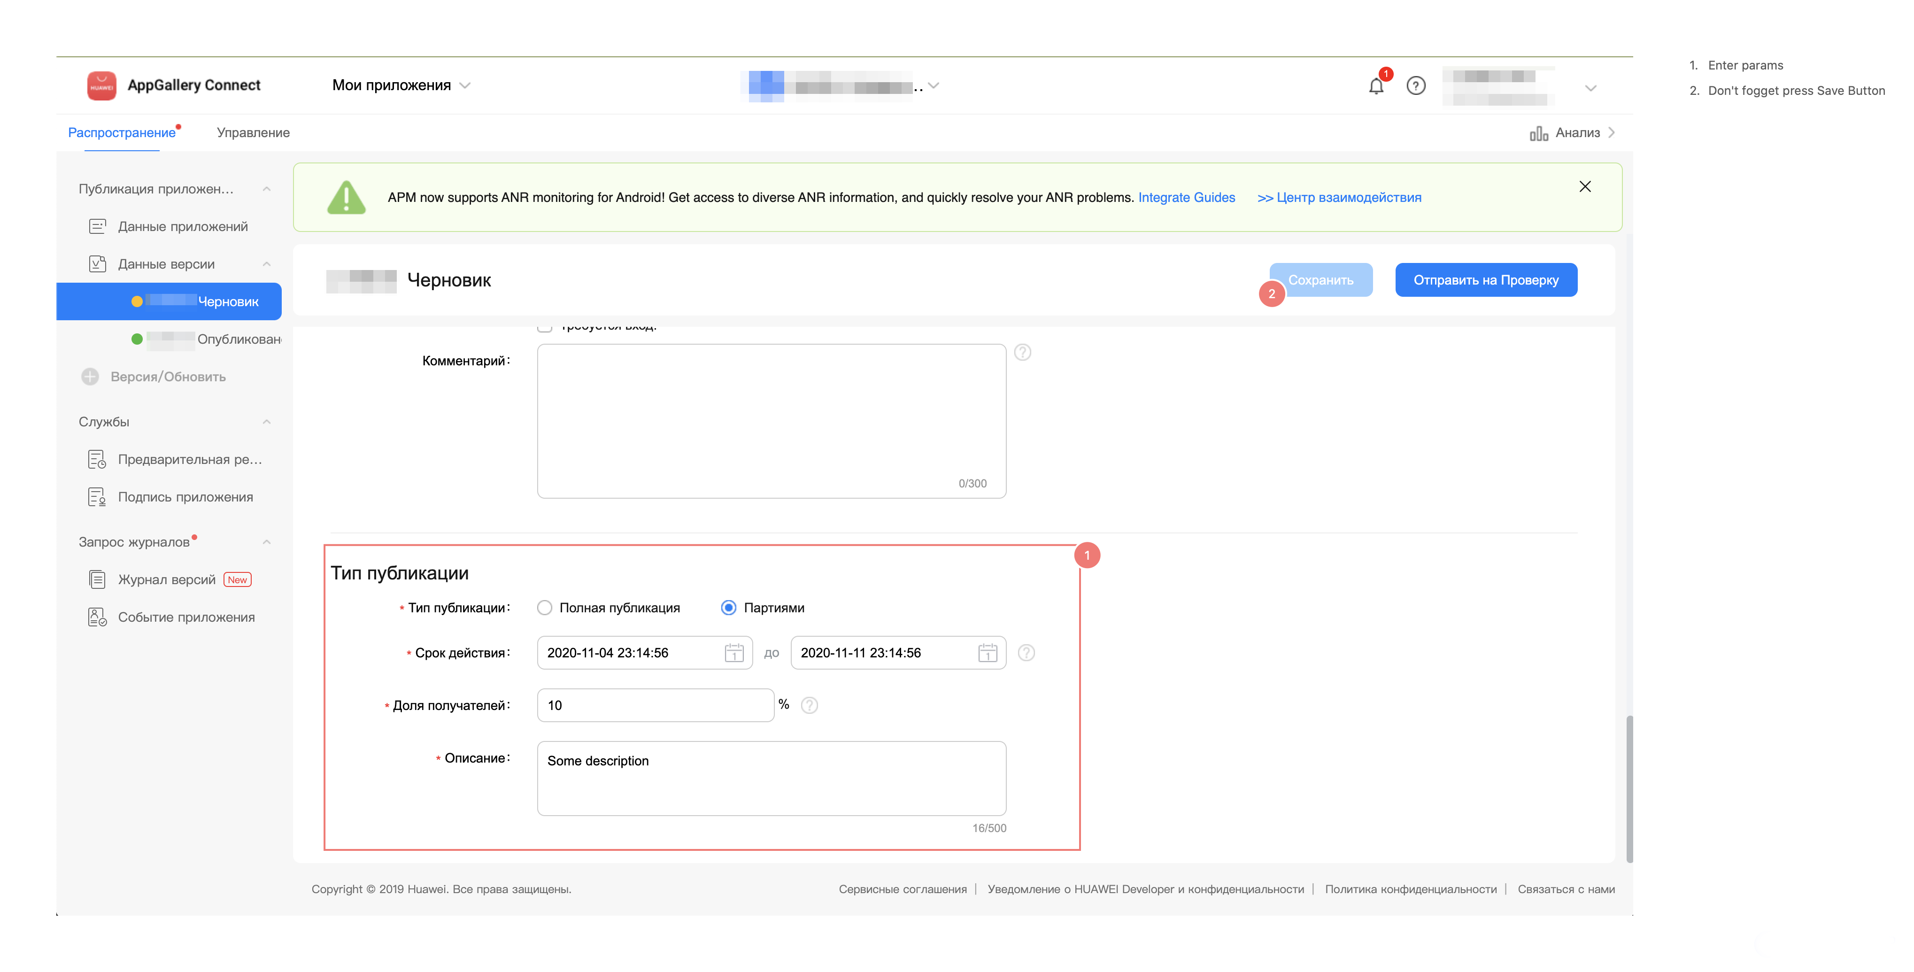1914x972 pixels.
Task: Switch to the Управление tab
Action: (253, 133)
